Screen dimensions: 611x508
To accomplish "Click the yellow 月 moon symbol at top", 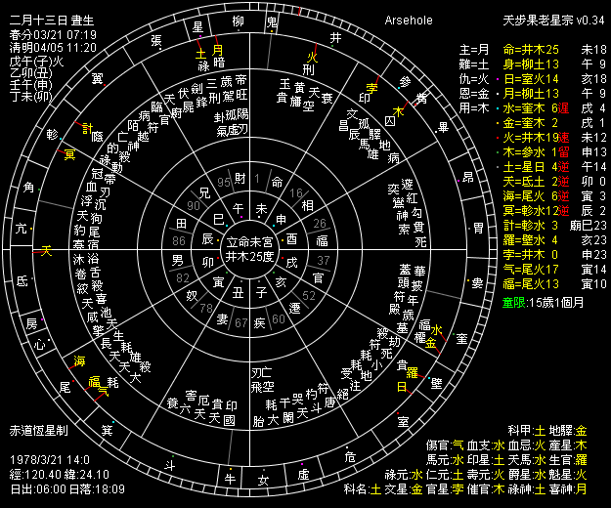I will 217,50.
